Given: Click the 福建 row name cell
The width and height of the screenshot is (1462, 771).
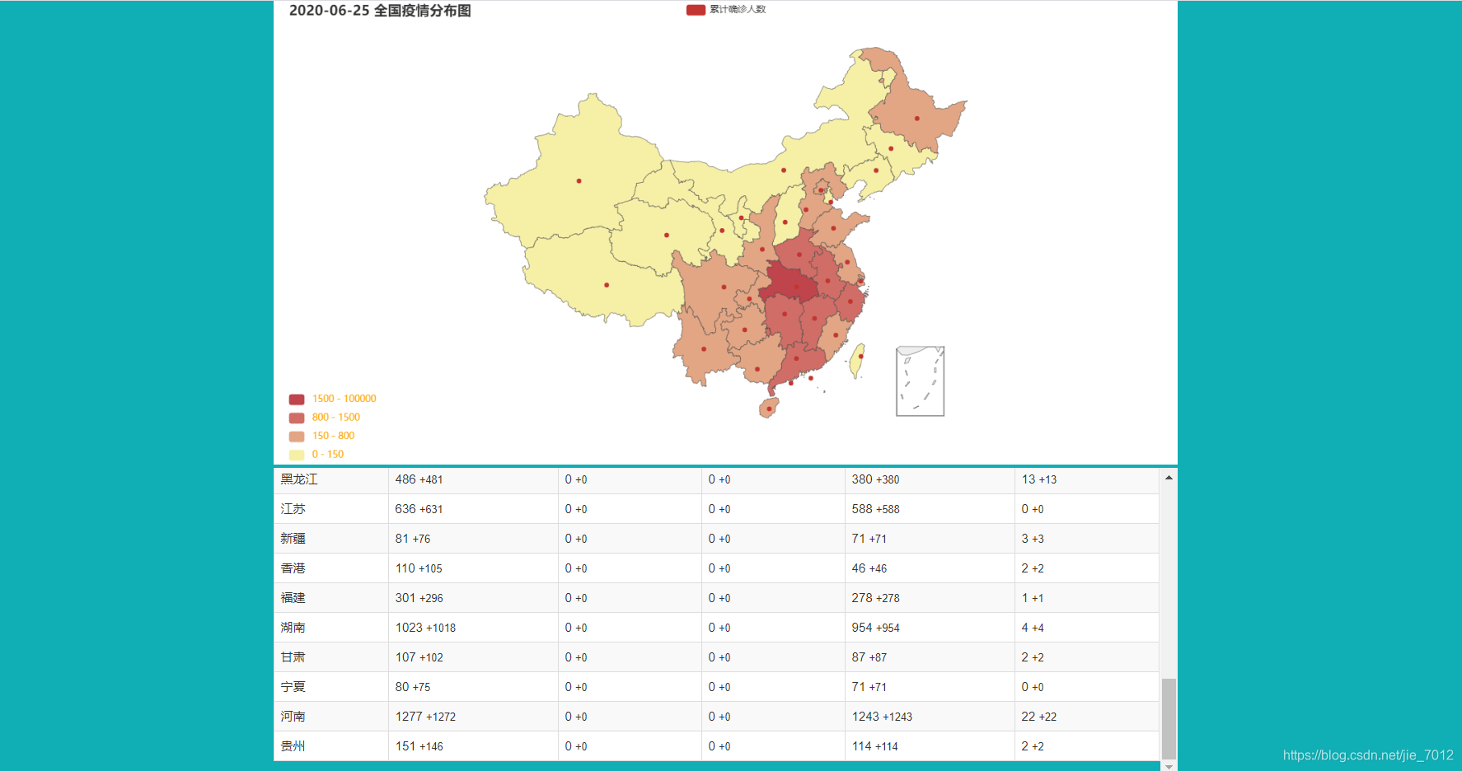Looking at the screenshot, I should [x=331, y=598].
